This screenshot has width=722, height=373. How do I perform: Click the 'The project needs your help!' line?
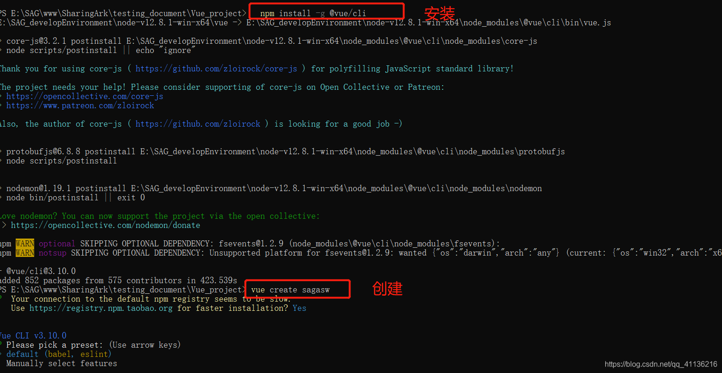pyautogui.click(x=222, y=87)
